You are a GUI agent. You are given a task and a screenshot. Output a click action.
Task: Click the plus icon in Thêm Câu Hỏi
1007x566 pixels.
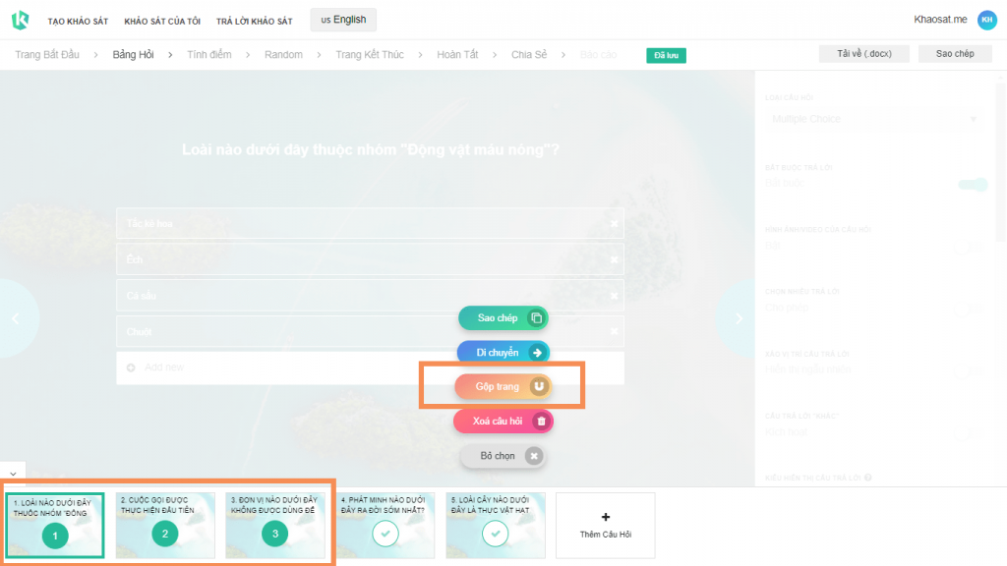coord(606,517)
